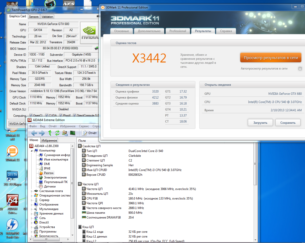Select Портативный ПК tree item
This screenshot has width=305, height=243.
point(53,182)
